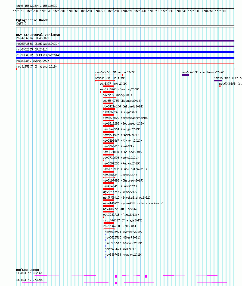The image size is (242, 286).
Task: Open the nsv1074027 (Thareja2015) variant
Action: pos(123,220)
